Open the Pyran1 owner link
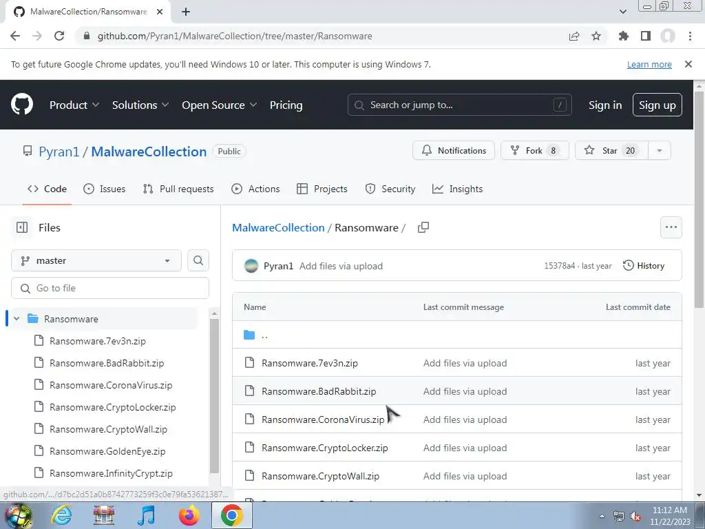Viewport: 705px width, 529px height. tap(59, 152)
